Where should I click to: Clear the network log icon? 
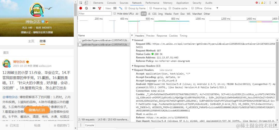click(x=87, y=8)
